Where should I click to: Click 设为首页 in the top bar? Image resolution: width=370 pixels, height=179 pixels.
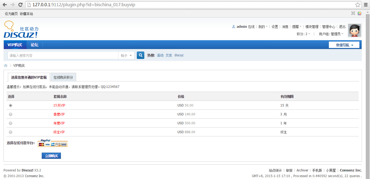click(x=11, y=14)
